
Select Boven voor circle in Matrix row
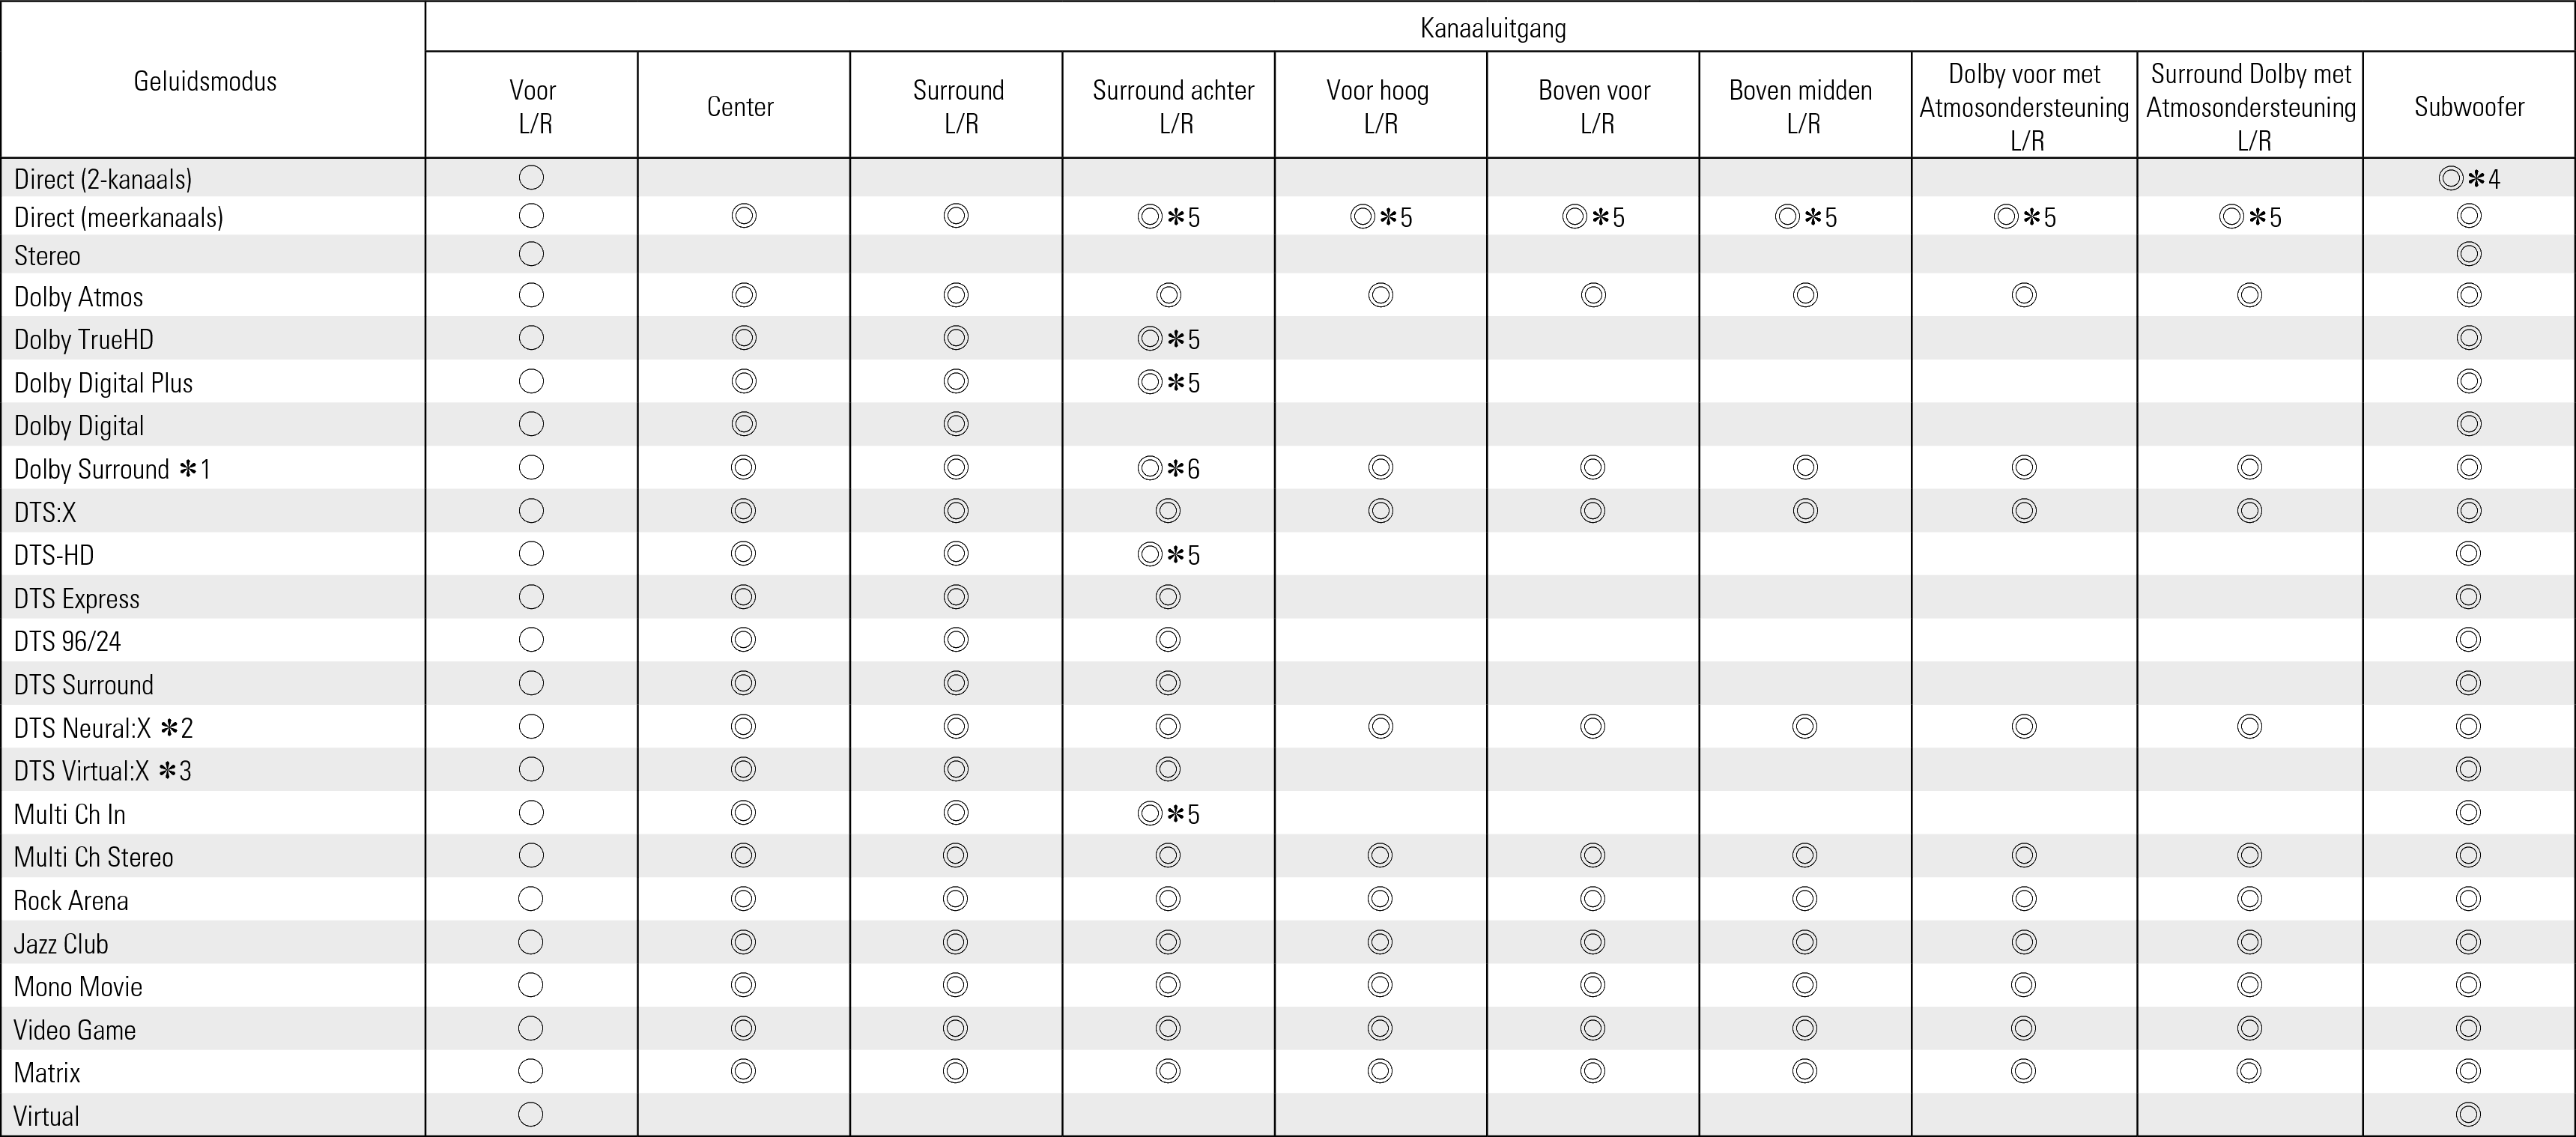pyautogui.click(x=1592, y=1071)
